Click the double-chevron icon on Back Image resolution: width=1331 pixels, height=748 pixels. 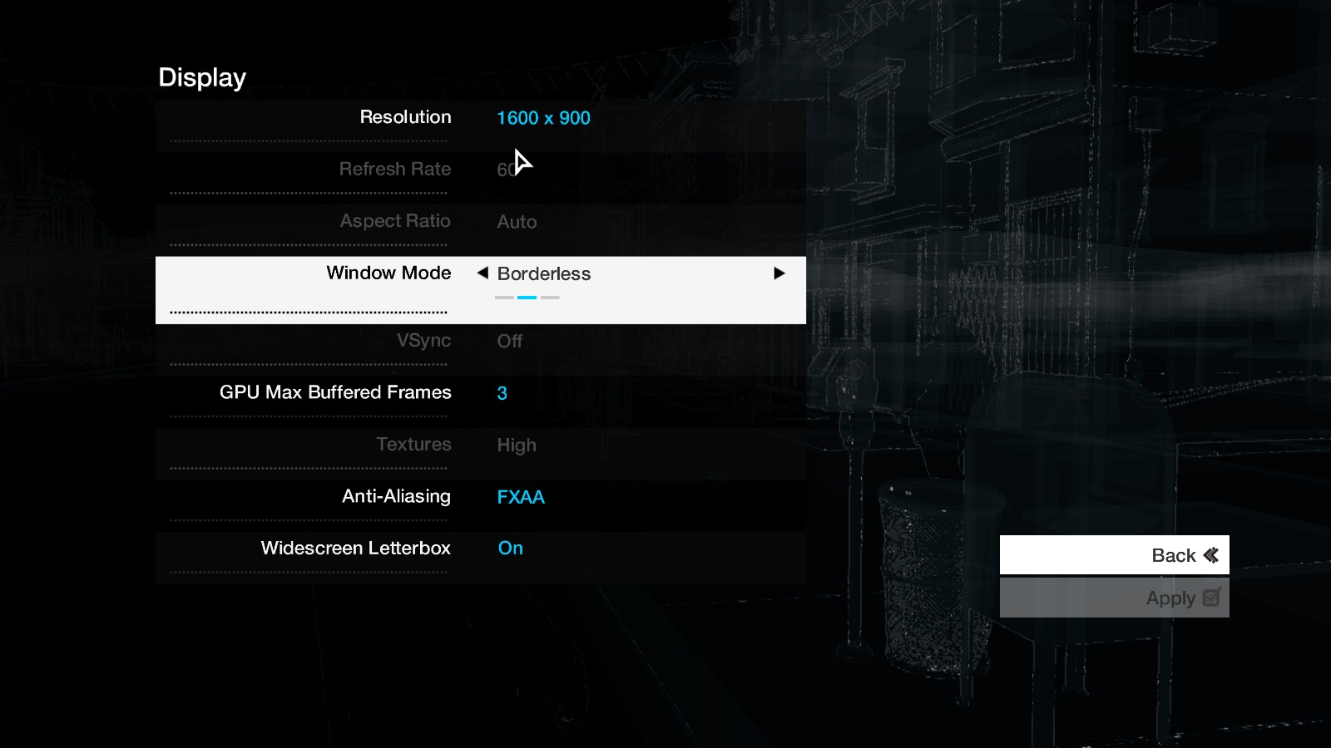[1211, 555]
